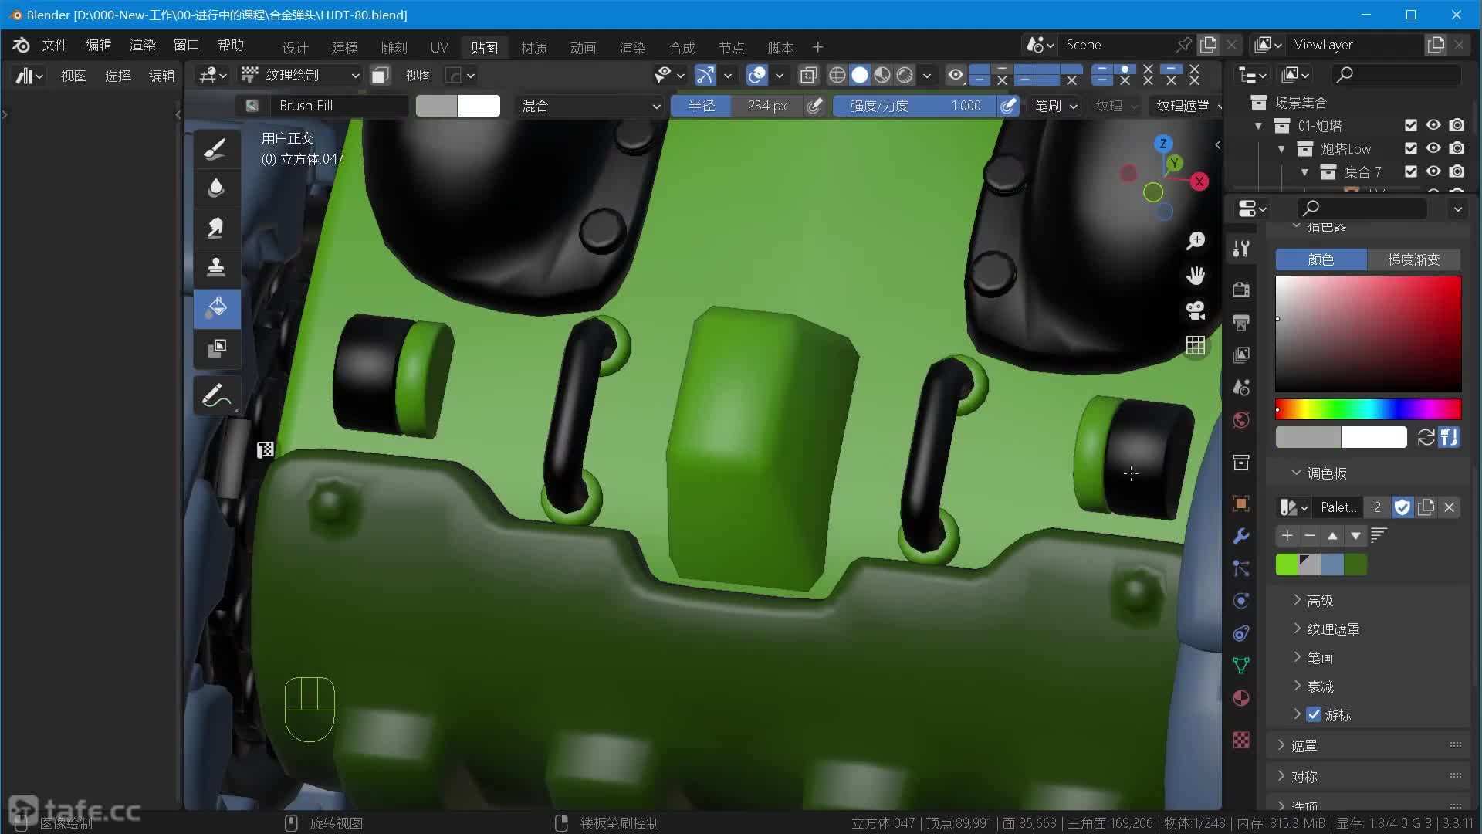Select the Annotate tool
Screen dimensions: 1482x834
coord(216,396)
